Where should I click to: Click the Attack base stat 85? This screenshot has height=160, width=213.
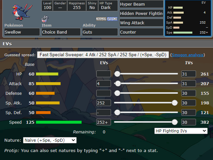[x=32, y=84]
